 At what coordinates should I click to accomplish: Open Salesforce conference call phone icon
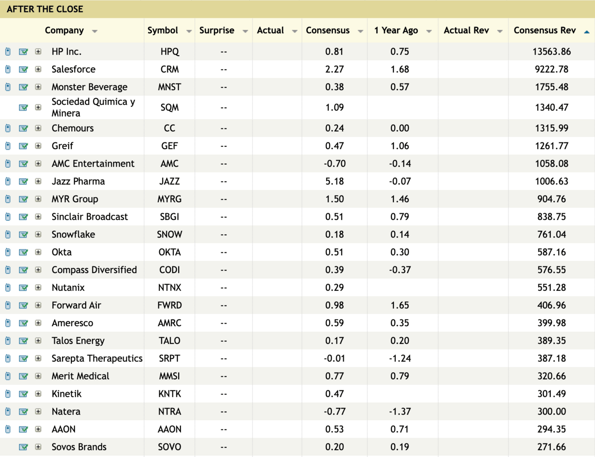click(x=8, y=69)
